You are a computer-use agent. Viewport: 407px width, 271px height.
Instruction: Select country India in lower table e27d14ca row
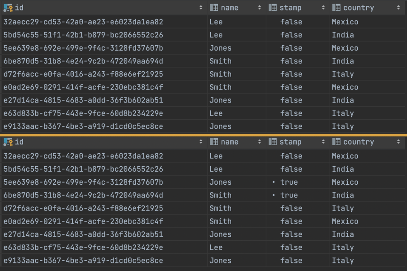coord(343,234)
